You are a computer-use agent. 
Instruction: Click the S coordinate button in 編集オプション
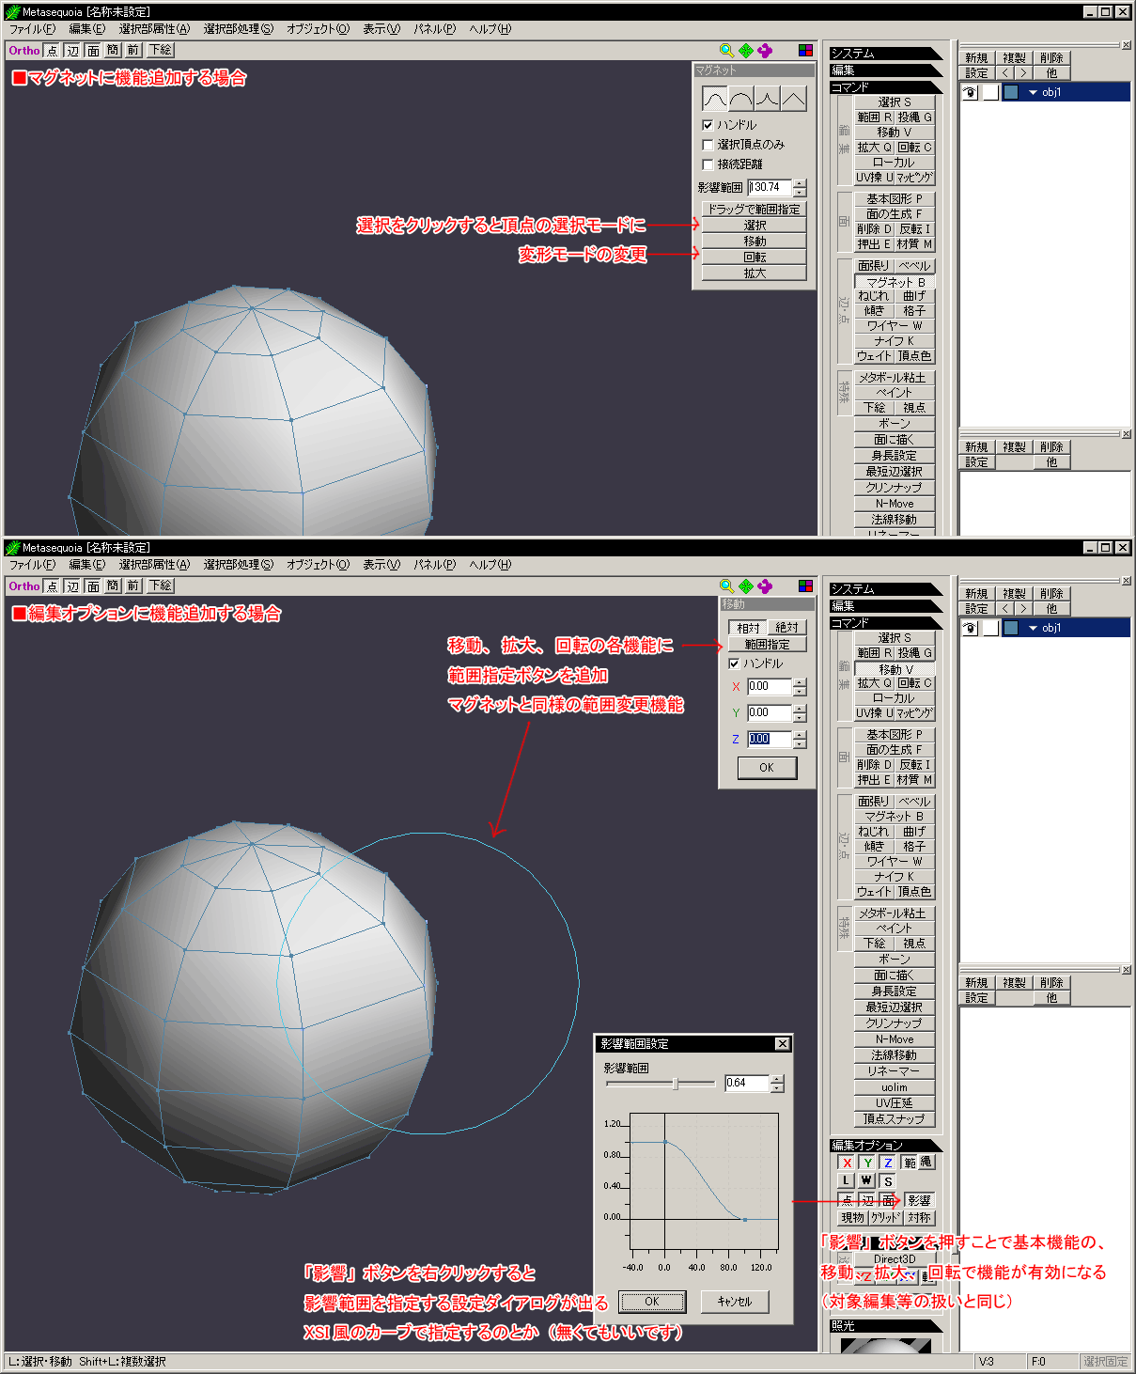coord(888,1181)
